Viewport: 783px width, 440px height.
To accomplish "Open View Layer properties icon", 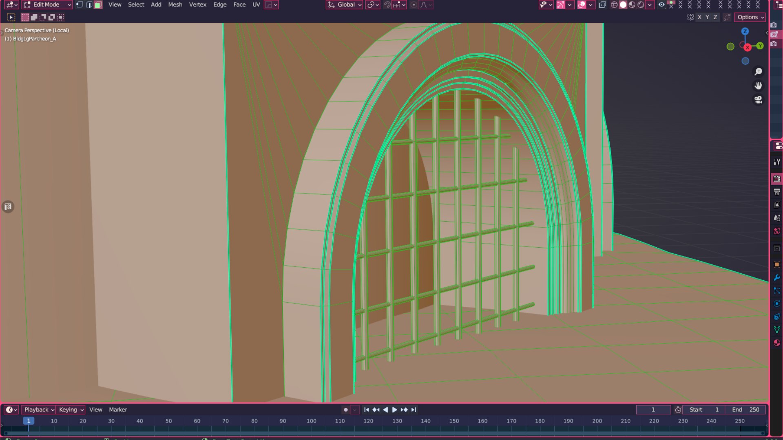I will (x=777, y=205).
